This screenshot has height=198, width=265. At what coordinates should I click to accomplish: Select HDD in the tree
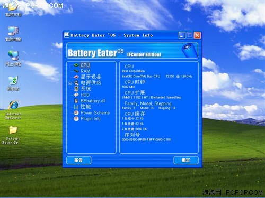coord(85,95)
